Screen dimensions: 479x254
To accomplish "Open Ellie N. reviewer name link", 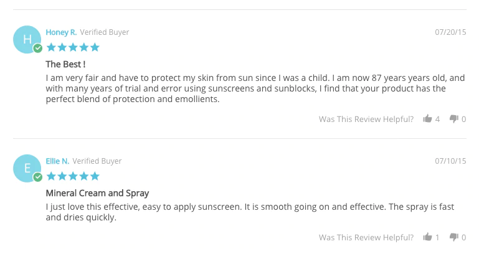I will click(x=57, y=161).
